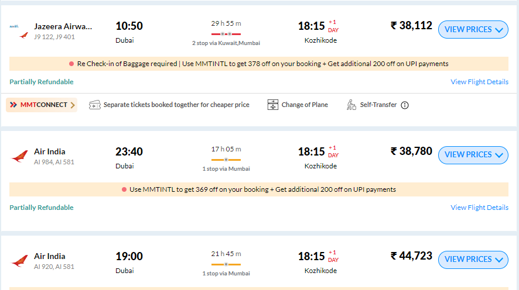Open View Flight Details for AI 984 flight
The width and height of the screenshot is (519, 290).
(479, 208)
